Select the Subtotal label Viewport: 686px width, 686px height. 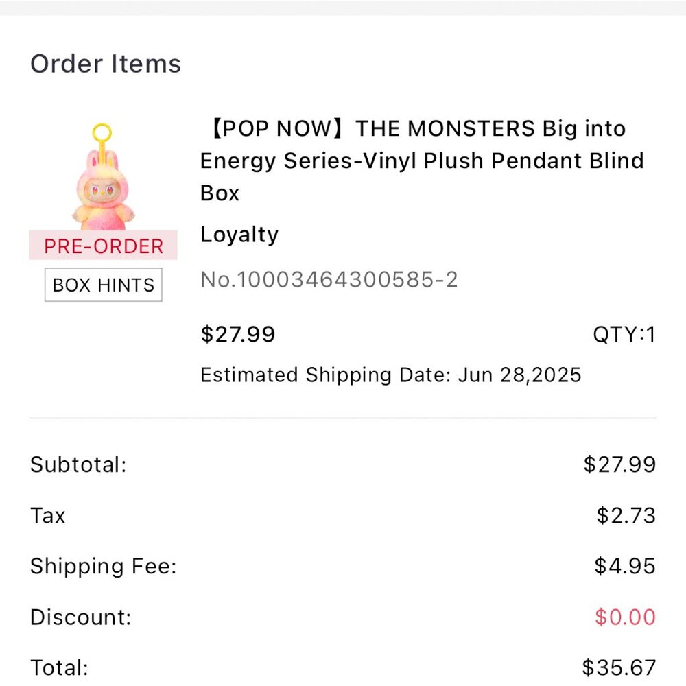(x=79, y=464)
